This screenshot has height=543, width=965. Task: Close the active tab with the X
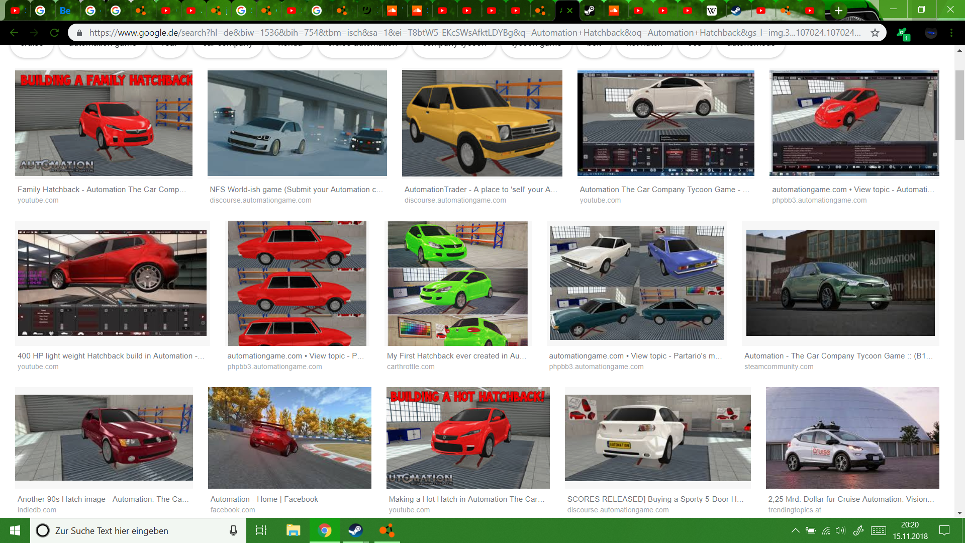569,10
